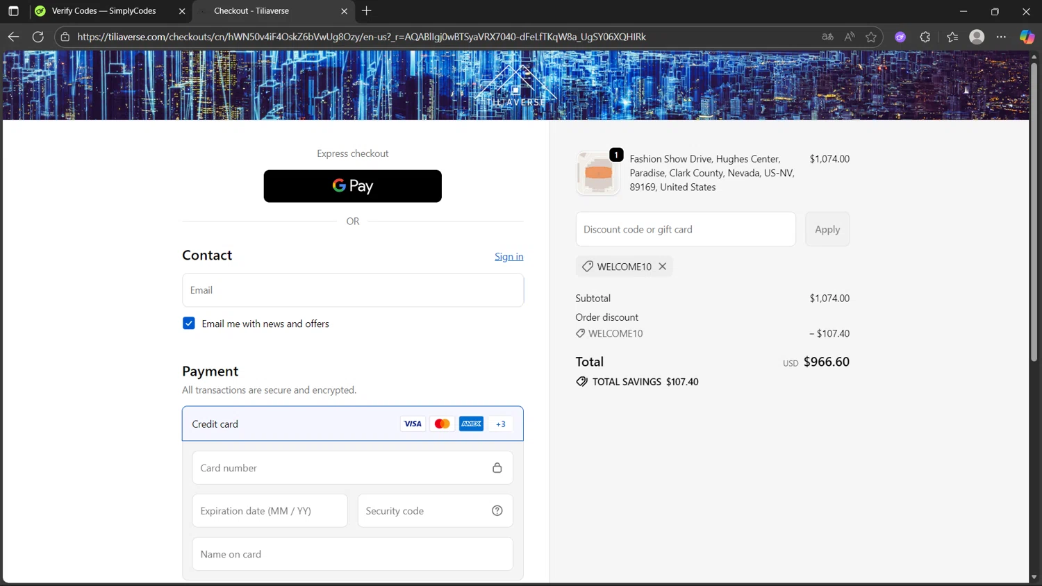This screenshot has width=1042, height=586.
Task: Open the purple extension icon in toolbar
Action: pos(900,37)
